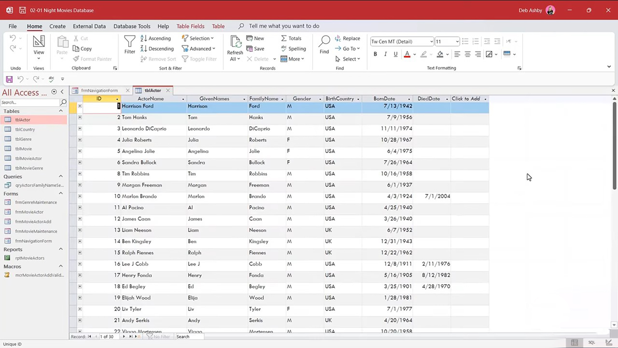Open the Database Tools ribbon tab
The image size is (618, 348).
(132, 26)
